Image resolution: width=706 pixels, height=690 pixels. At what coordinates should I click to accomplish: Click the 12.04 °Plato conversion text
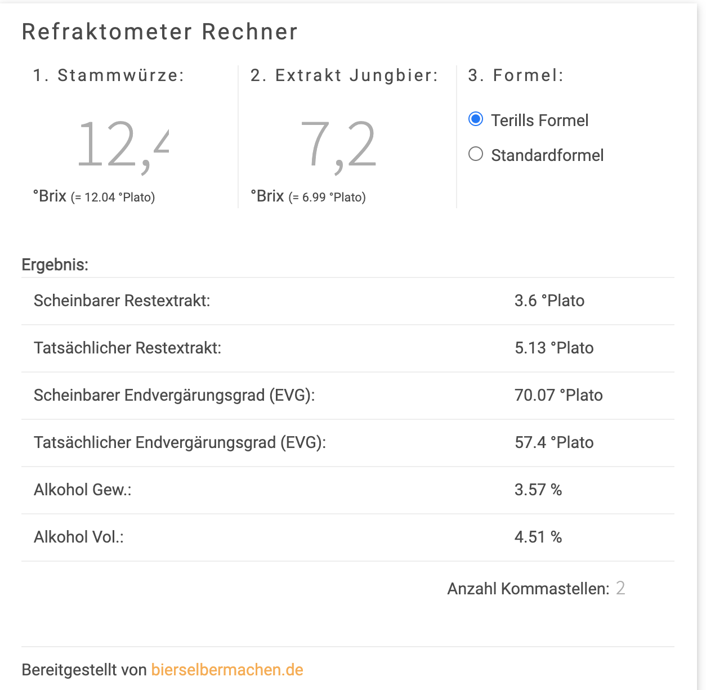click(113, 198)
